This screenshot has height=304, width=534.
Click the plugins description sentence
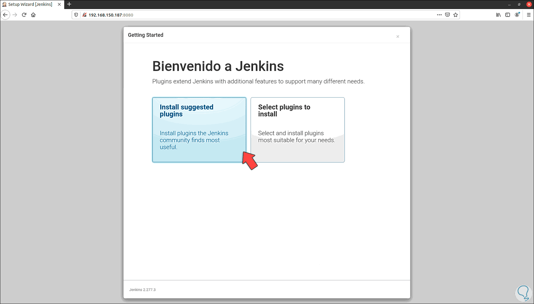258,82
